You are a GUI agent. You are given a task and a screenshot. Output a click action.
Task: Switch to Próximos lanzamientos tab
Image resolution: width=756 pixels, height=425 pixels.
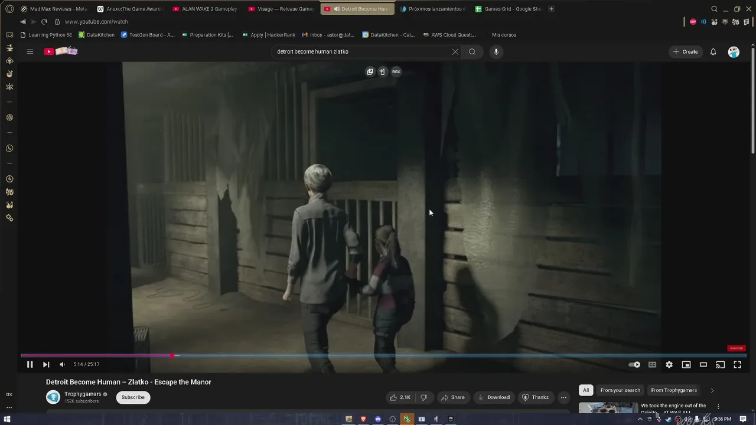pyautogui.click(x=432, y=9)
